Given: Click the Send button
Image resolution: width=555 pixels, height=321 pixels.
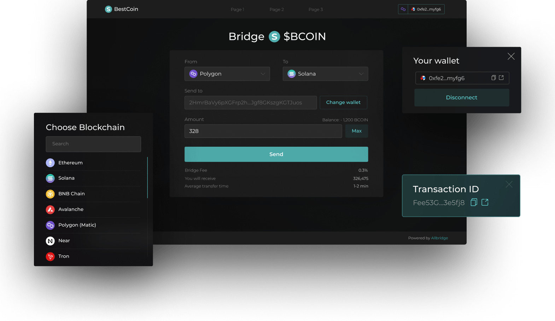Looking at the screenshot, I should click(x=276, y=154).
